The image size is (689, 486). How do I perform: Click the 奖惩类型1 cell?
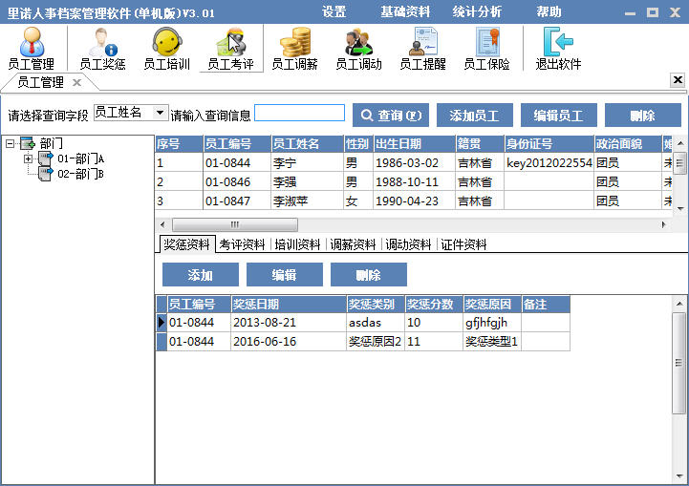pos(492,341)
